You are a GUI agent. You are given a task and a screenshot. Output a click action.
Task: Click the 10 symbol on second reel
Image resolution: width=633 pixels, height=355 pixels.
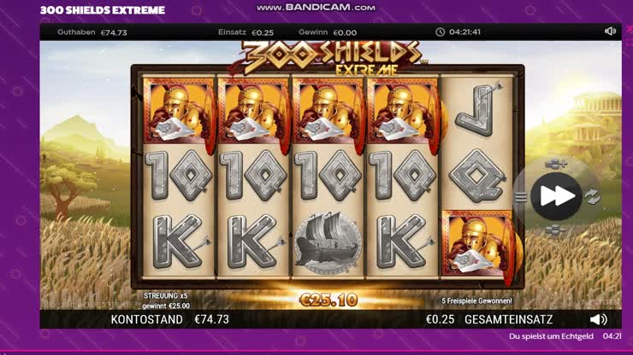click(x=252, y=176)
